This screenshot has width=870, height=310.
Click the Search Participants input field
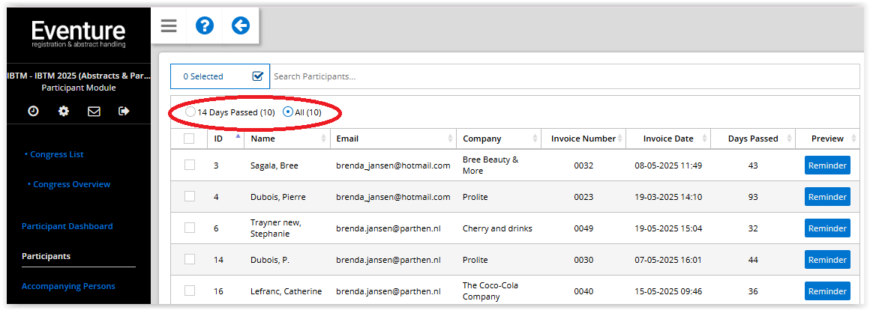[x=565, y=76]
